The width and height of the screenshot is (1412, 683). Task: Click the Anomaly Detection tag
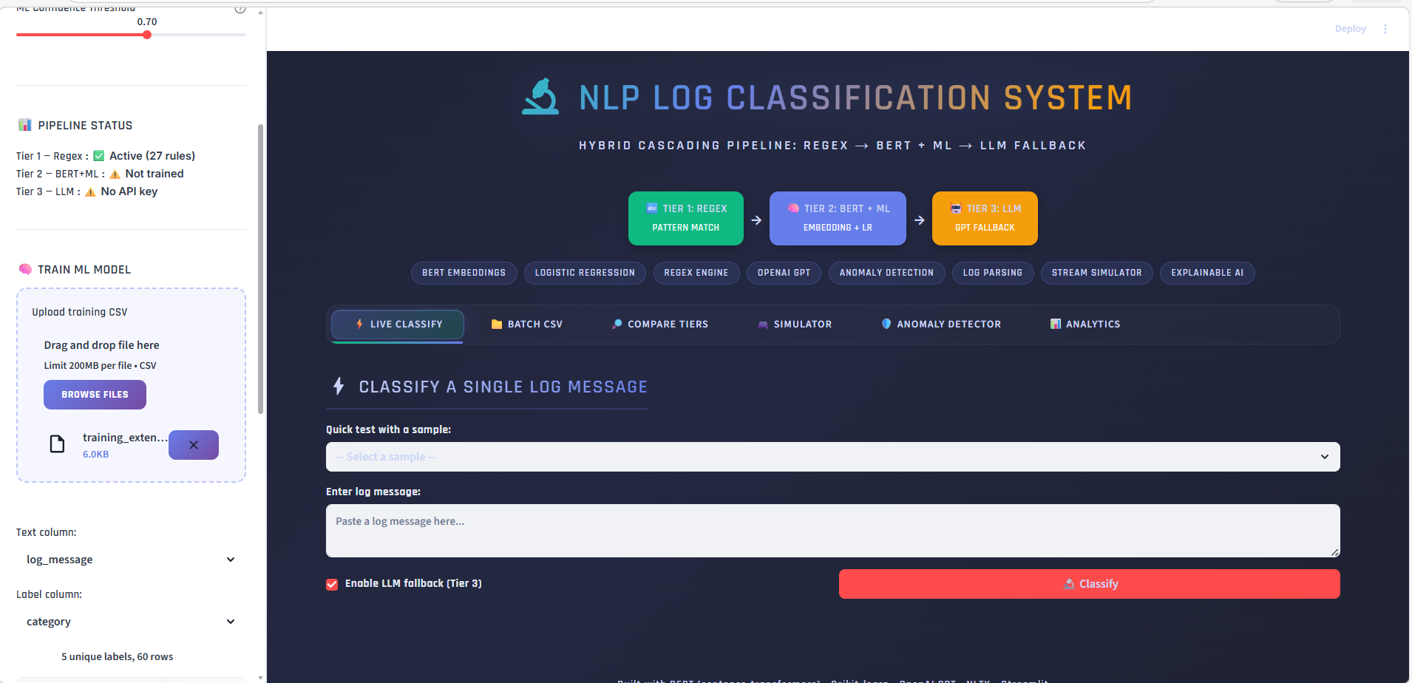pyautogui.click(x=886, y=273)
